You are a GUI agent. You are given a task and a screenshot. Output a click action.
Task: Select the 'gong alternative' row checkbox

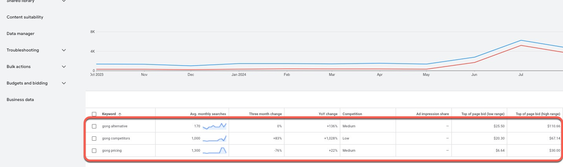[94, 126]
